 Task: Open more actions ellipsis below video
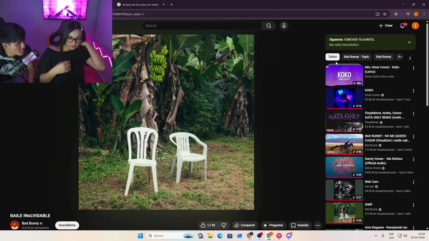[318, 225]
